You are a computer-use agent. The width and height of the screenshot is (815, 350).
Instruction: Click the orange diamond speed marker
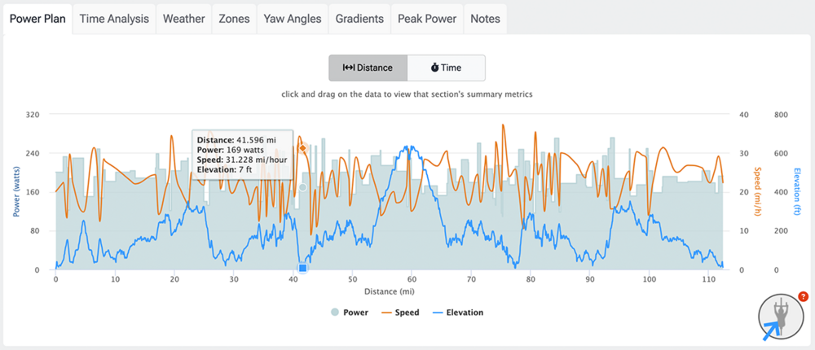coord(302,147)
